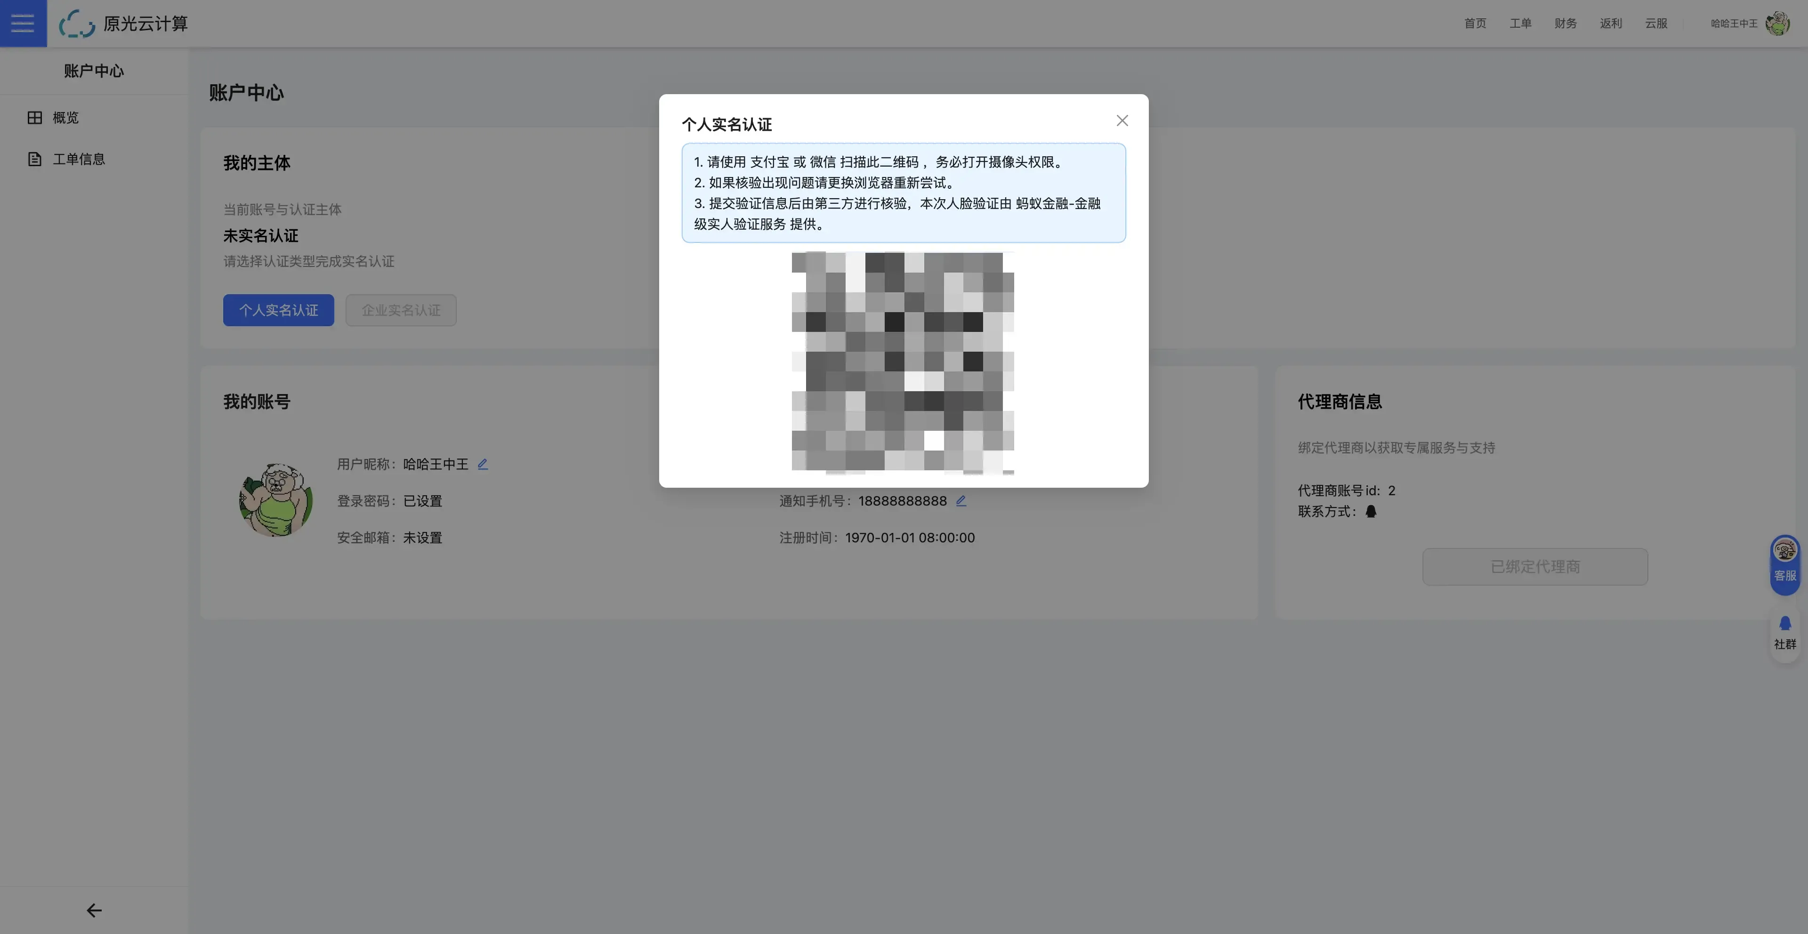Go to 首页 in the top navigation
This screenshot has height=934, width=1808.
tap(1475, 23)
